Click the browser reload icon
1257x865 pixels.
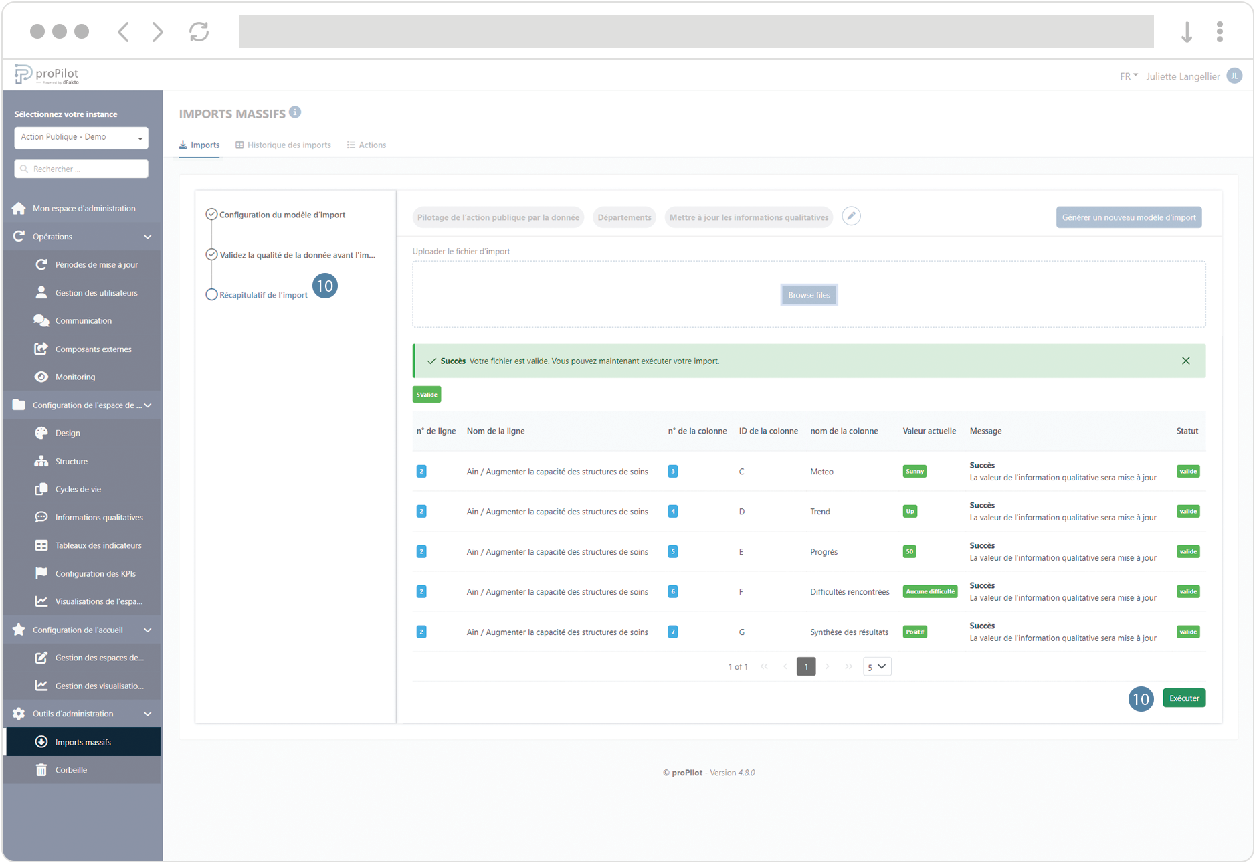199,31
